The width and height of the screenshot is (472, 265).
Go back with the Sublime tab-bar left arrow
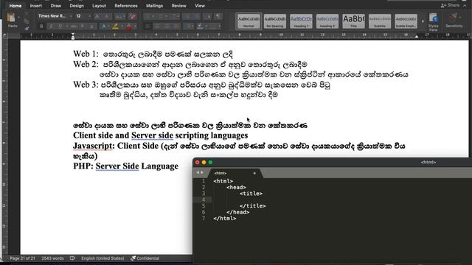pyautogui.click(x=198, y=172)
